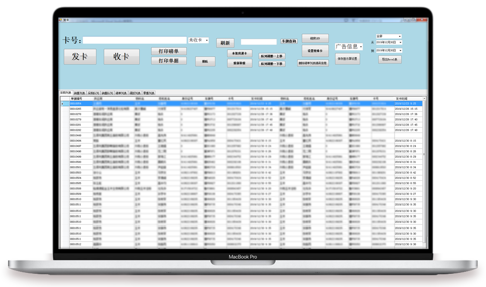The width and height of the screenshot is (486, 287).
Task: Open the 零售列表 tab
Action: 149,93
